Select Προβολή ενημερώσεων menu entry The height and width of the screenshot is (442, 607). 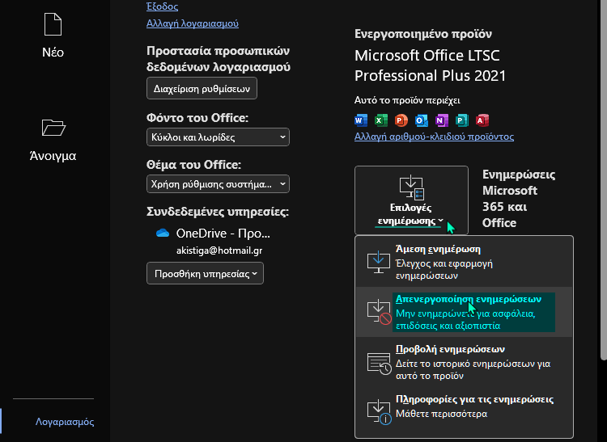(465, 363)
